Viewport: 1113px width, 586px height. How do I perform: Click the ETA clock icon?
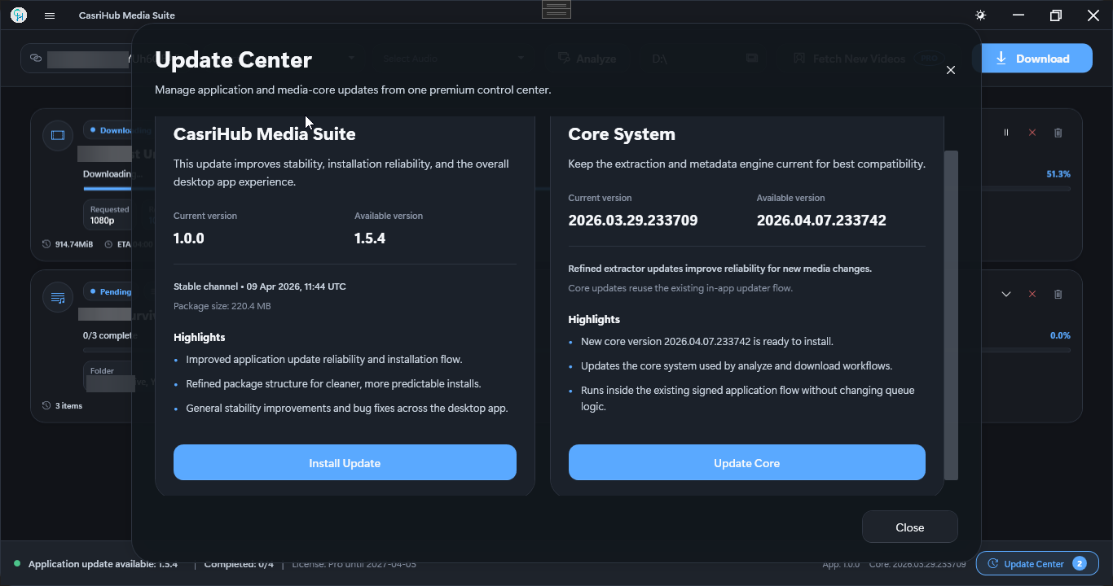pos(109,244)
